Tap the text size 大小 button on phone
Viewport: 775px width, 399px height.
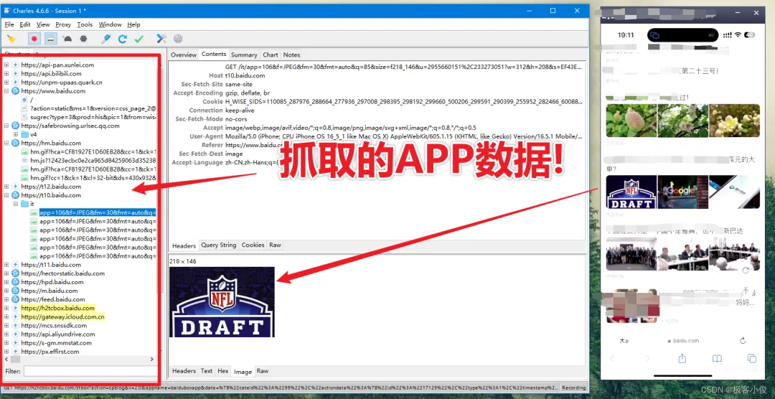pos(624,341)
